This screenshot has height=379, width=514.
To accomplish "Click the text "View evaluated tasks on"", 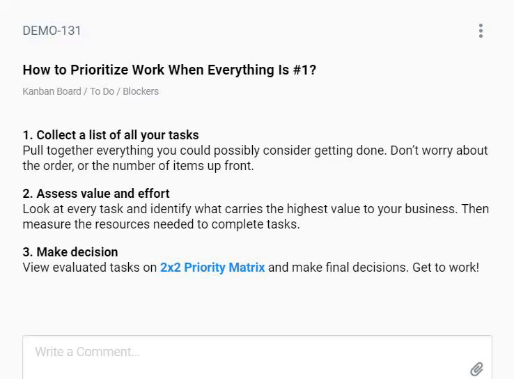I will tap(89, 268).
